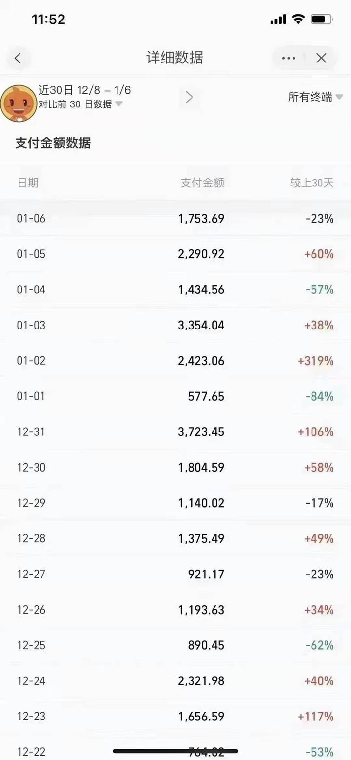Sort by 支付金额 column header
This screenshot has height=760, width=351.
pyautogui.click(x=202, y=183)
